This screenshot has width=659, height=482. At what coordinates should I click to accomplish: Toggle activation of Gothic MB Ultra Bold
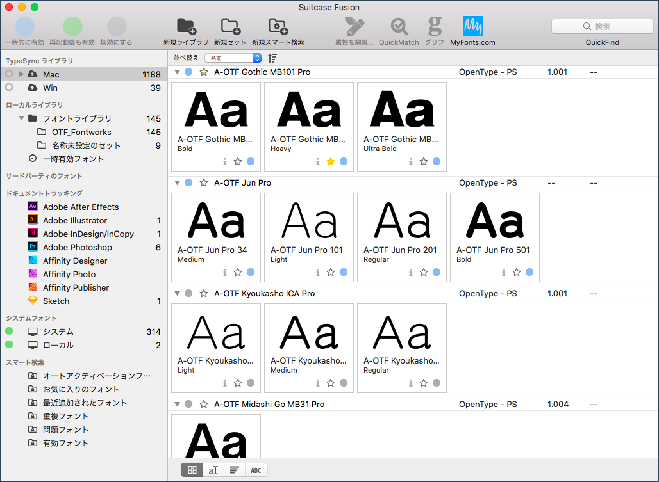[x=437, y=161]
